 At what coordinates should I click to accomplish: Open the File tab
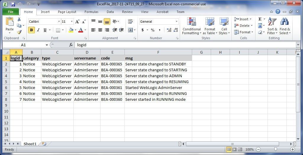pyautogui.click(x=11, y=12)
